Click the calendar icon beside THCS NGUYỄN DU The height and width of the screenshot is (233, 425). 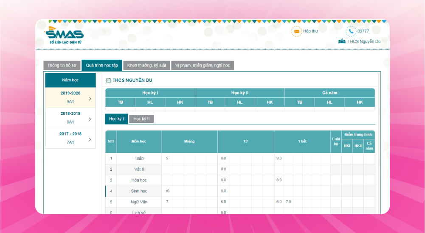108,80
